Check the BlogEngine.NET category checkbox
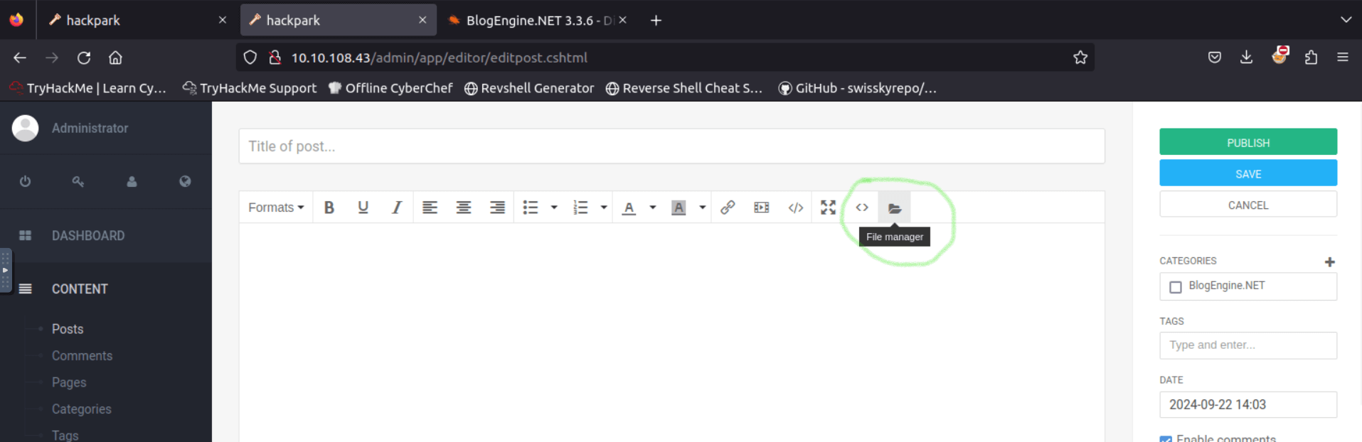The image size is (1362, 442). tap(1176, 287)
